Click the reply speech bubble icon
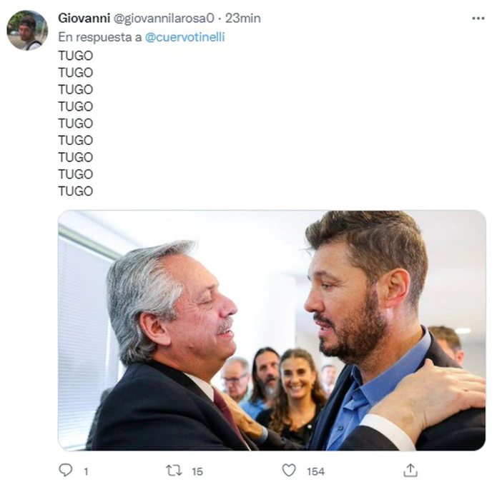 (x=66, y=470)
